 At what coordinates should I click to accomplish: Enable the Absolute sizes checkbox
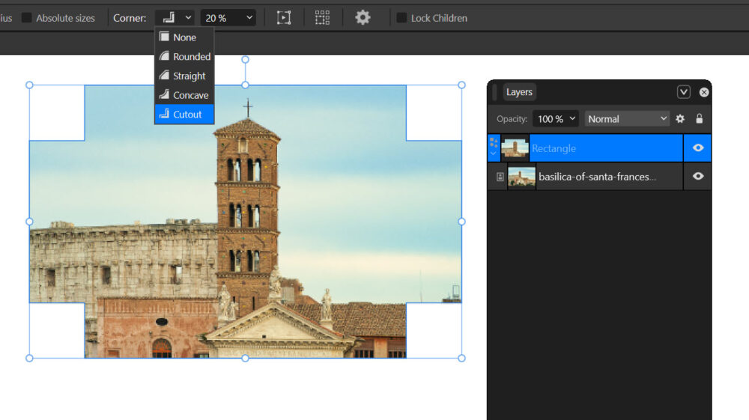point(27,18)
